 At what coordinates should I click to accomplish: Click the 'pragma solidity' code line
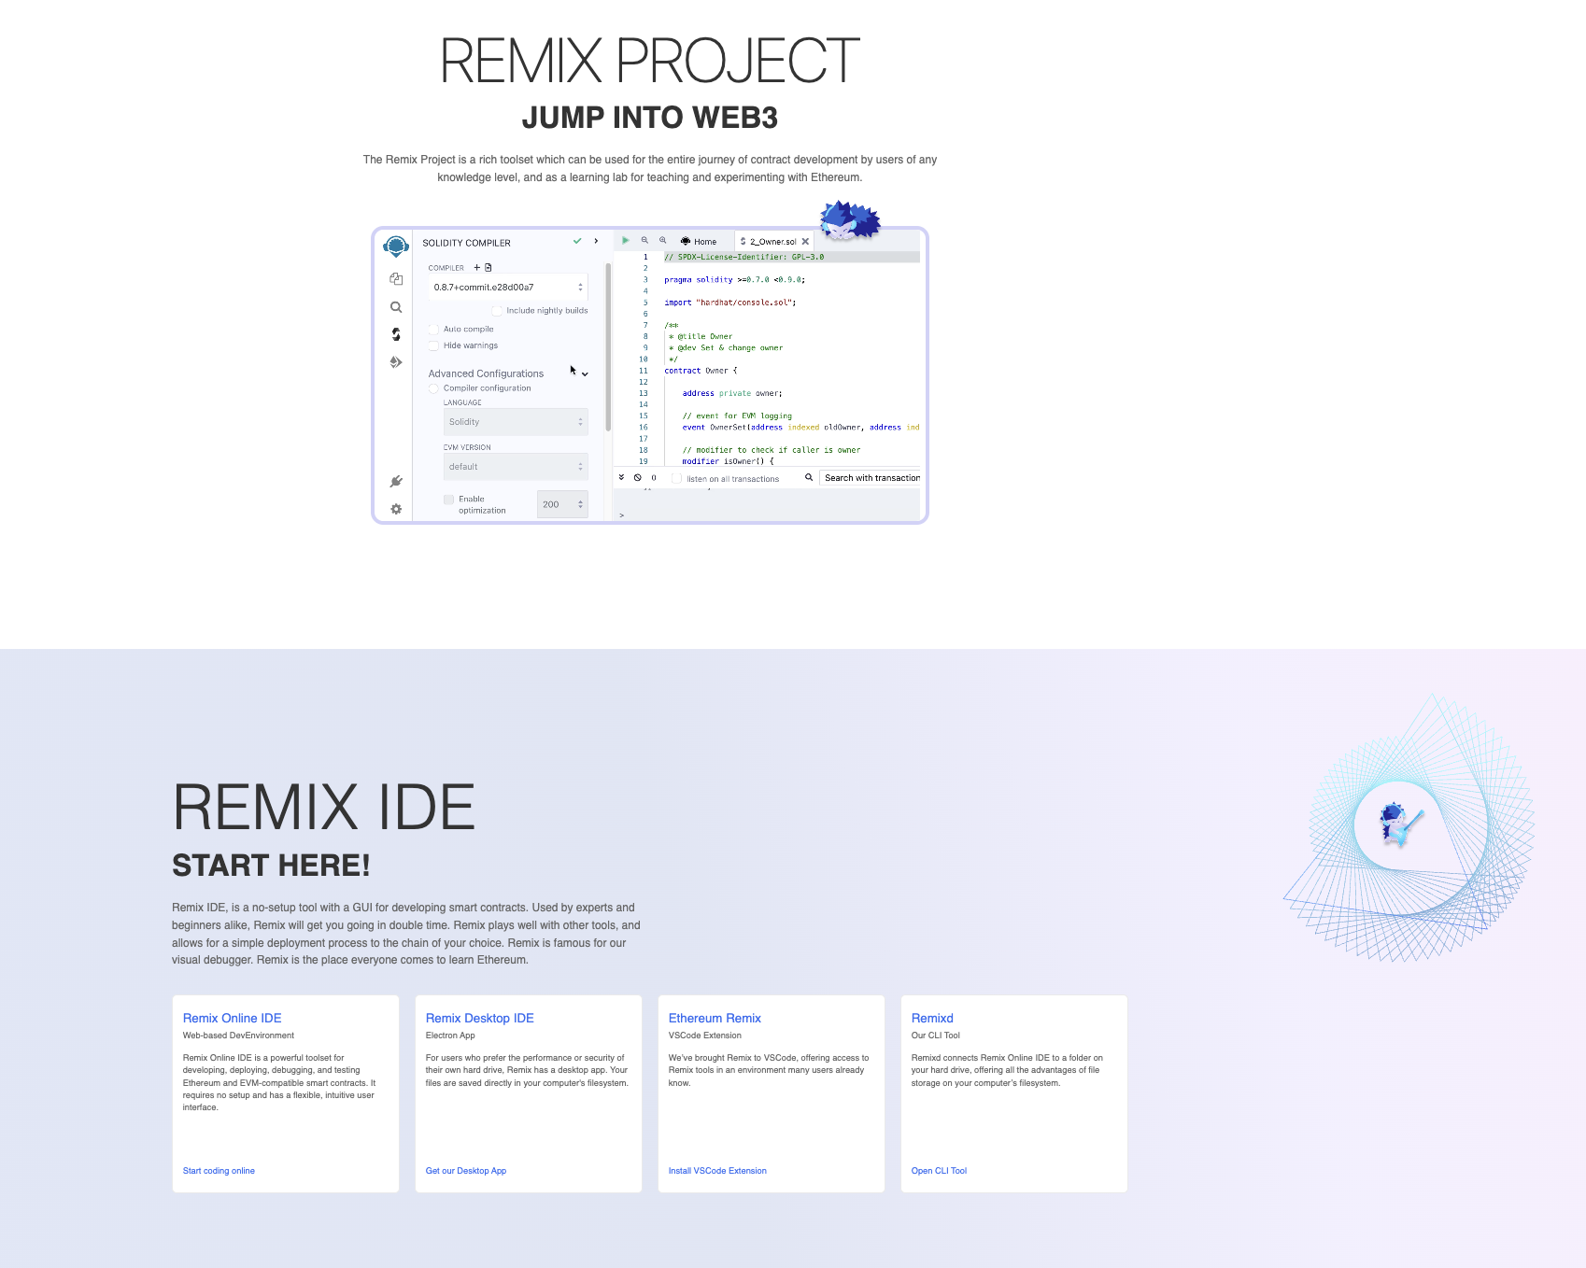pos(735,280)
